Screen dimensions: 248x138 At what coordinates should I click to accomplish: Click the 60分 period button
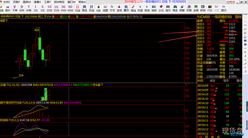(x=70, y=8)
